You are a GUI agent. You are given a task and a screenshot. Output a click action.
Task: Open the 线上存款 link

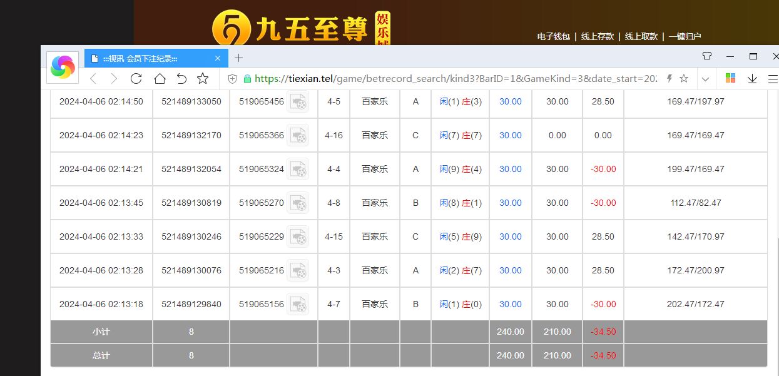pyautogui.click(x=597, y=37)
